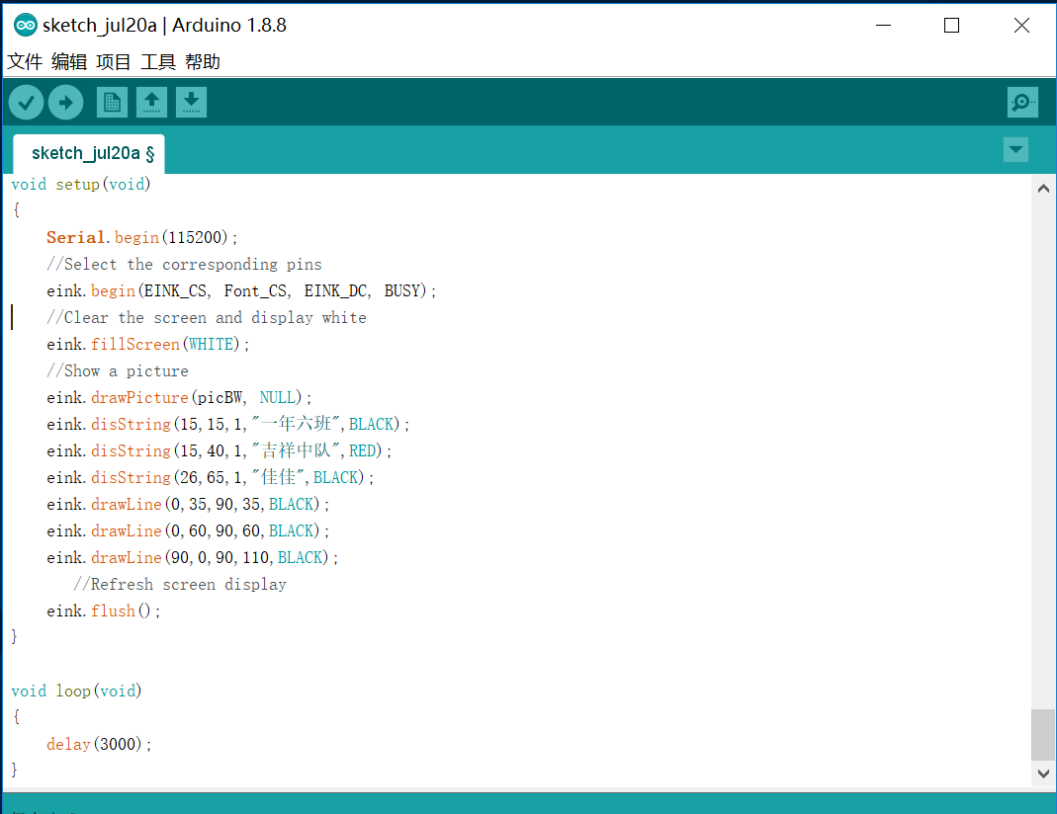
Task: Click the vertical scrollbar thumb
Action: [x=1043, y=735]
